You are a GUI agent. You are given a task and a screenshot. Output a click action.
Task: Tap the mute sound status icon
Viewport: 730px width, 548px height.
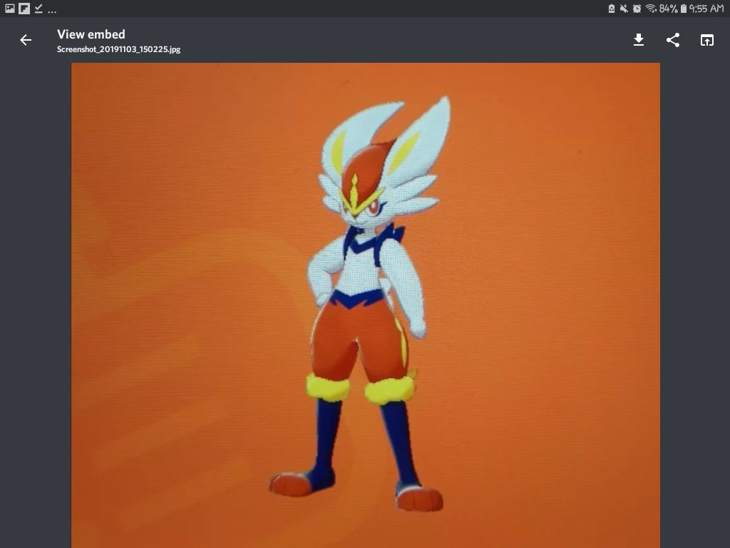point(624,9)
